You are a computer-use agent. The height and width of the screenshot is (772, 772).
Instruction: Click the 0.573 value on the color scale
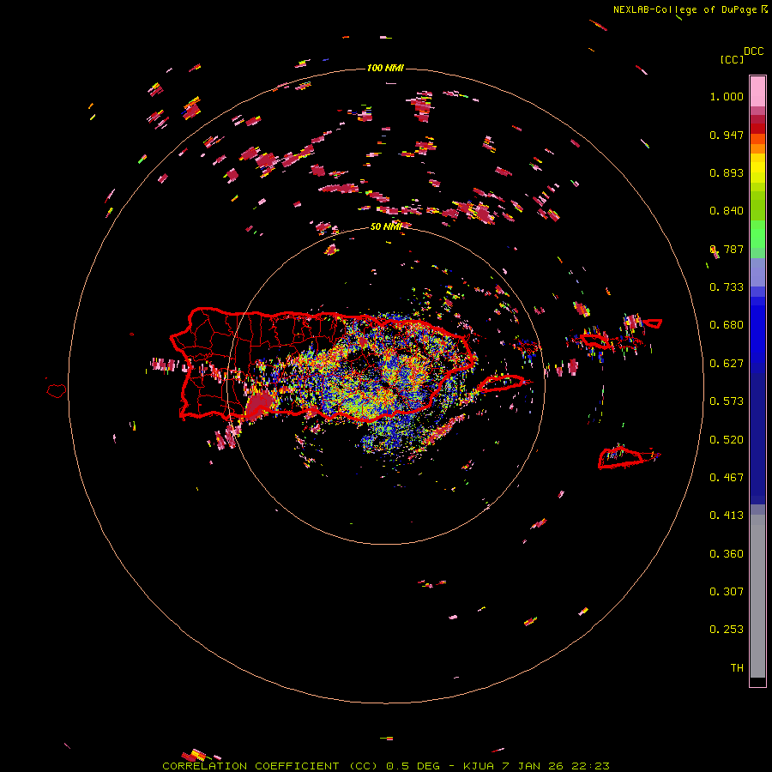pos(727,401)
